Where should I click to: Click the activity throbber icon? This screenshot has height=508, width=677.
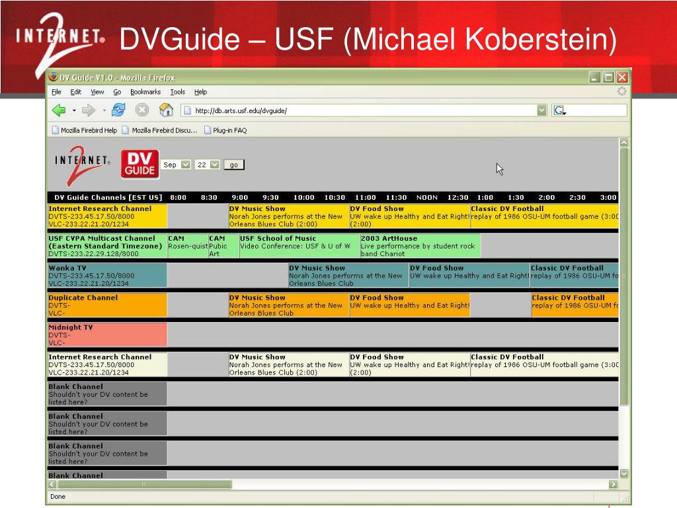[621, 91]
